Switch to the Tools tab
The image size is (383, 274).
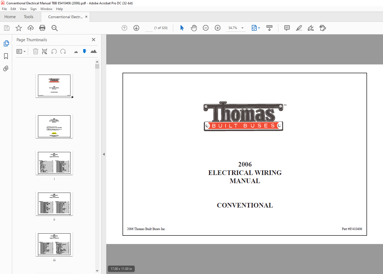point(28,17)
